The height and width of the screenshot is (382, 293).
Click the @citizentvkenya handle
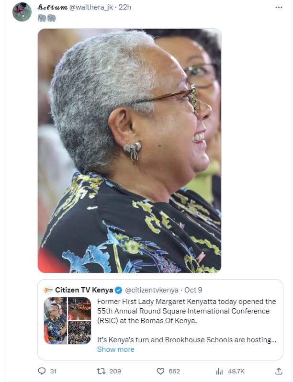(151, 290)
